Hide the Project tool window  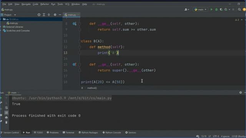(x=60, y=15)
